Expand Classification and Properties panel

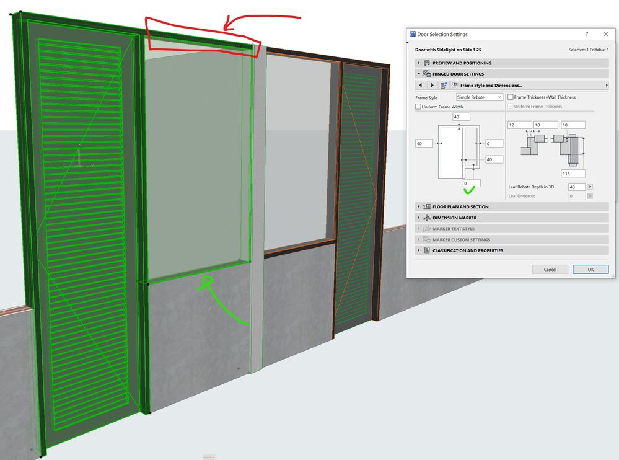point(418,250)
